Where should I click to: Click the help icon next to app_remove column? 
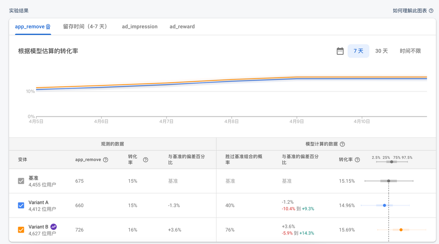[106, 160]
